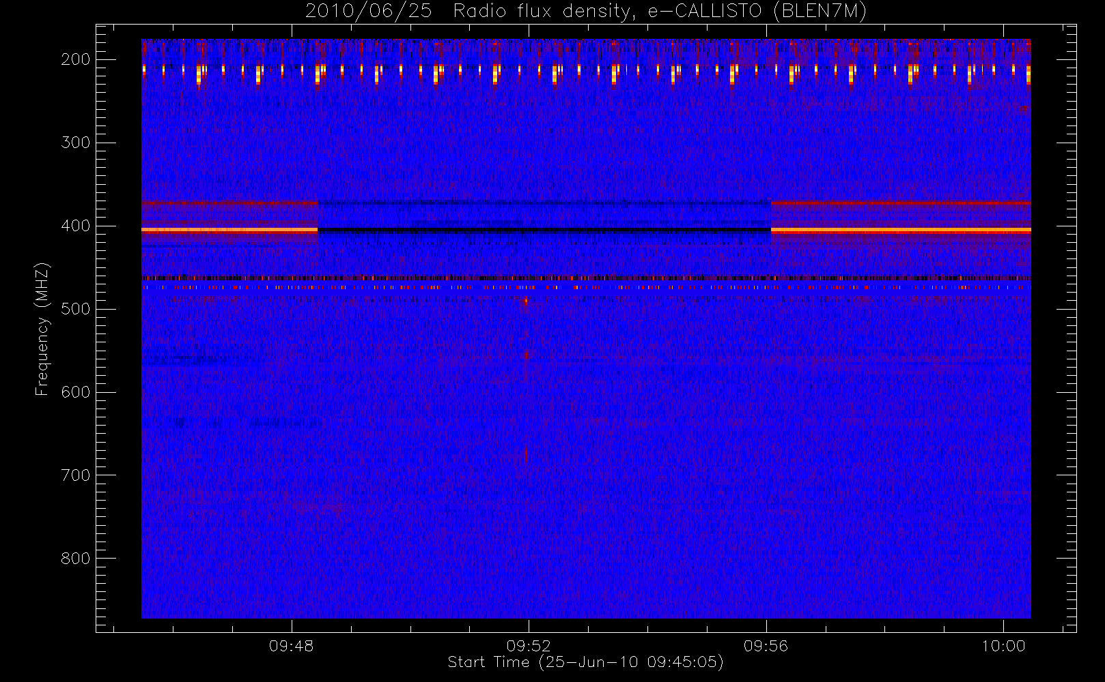Click the 09:52 time tick label

pos(529,646)
